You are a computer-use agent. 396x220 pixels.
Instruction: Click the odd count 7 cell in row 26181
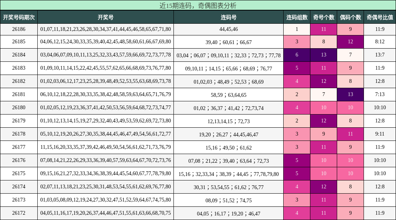pos(324,94)
